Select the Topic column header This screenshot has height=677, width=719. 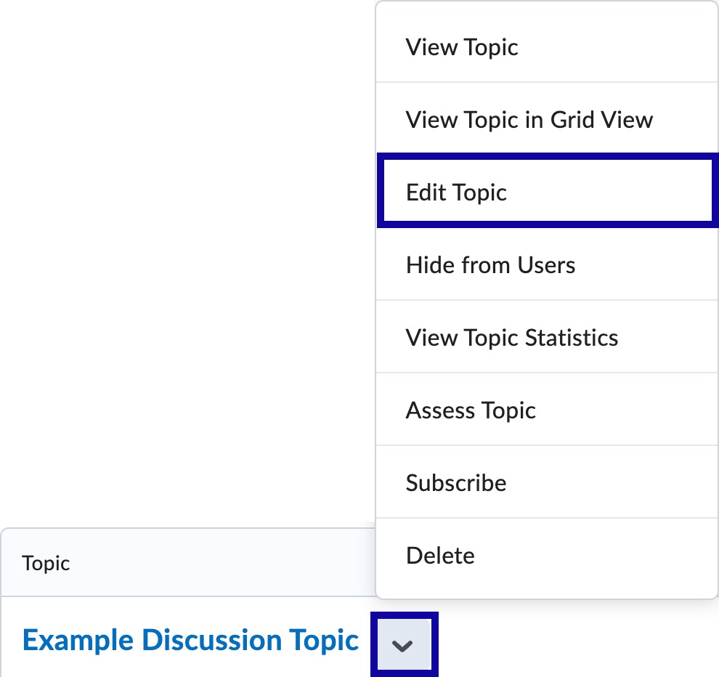coord(46,563)
